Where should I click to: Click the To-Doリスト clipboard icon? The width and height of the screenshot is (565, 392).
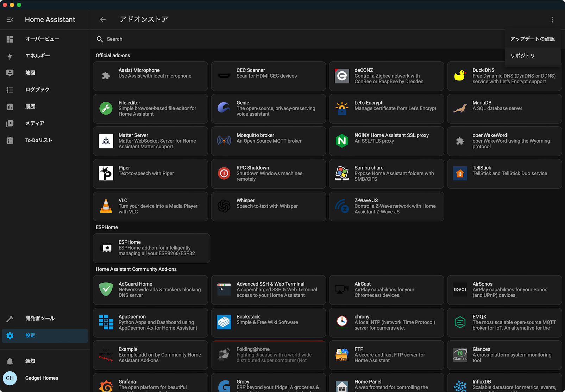pyautogui.click(x=10, y=140)
